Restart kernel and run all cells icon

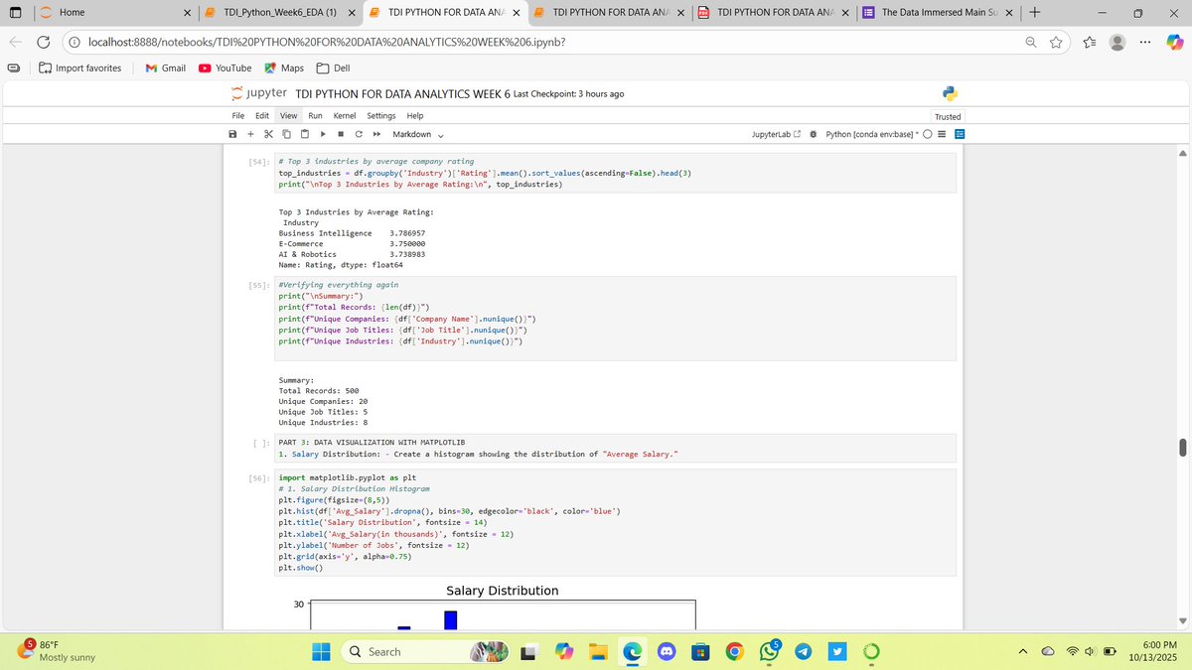click(x=376, y=134)
